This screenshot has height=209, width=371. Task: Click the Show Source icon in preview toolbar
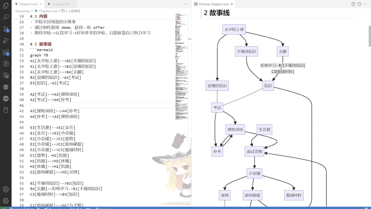coord(353,4)
